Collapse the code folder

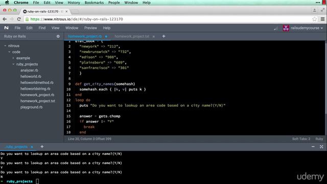click(9, 52)
